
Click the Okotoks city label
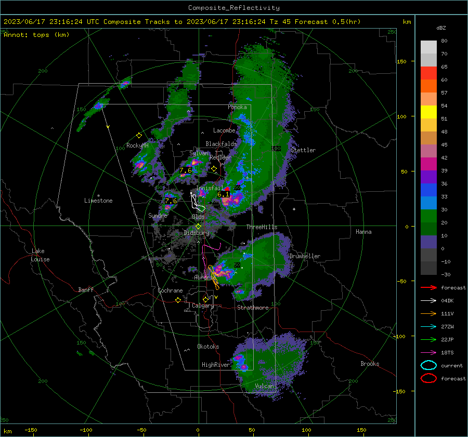tap(208, 347)
